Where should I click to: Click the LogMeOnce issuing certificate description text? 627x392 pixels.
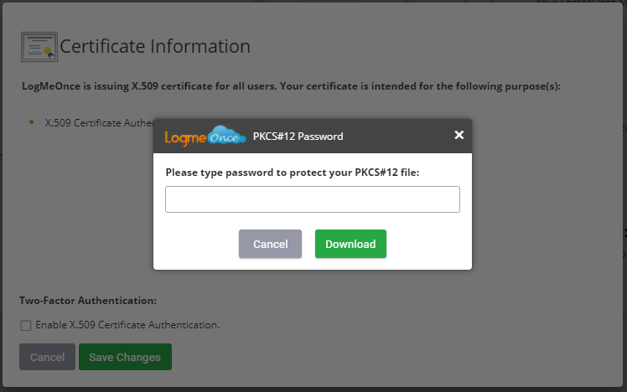(x=291, y=86)
